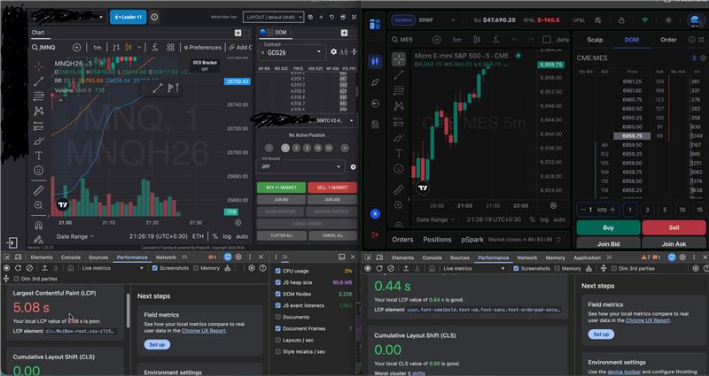The width and height of the screenshot is (709, 376).
Task: Toggle Screenshots checkbox in right DevTools
Action: pyautogui.click(x=517, y=269)
